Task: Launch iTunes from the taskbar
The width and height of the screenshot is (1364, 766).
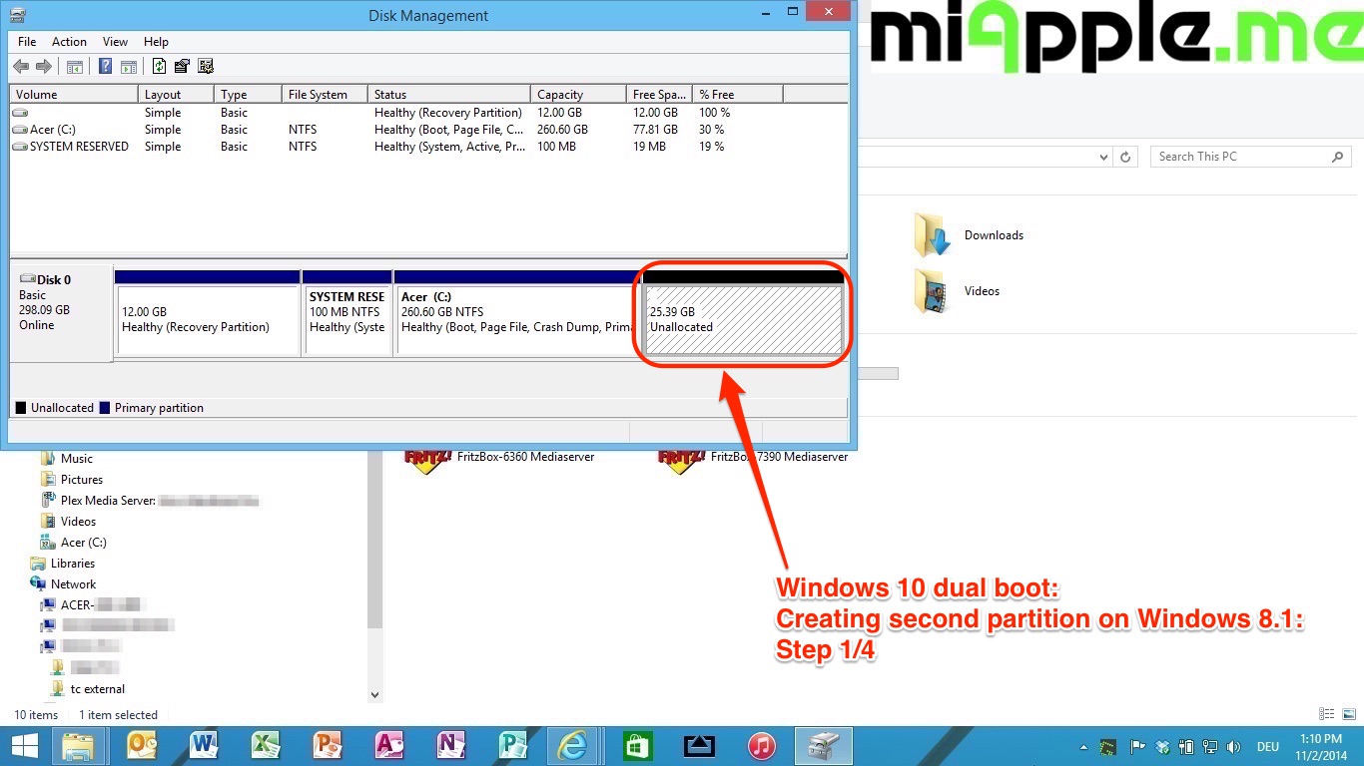Action: (x=761, y=746)
